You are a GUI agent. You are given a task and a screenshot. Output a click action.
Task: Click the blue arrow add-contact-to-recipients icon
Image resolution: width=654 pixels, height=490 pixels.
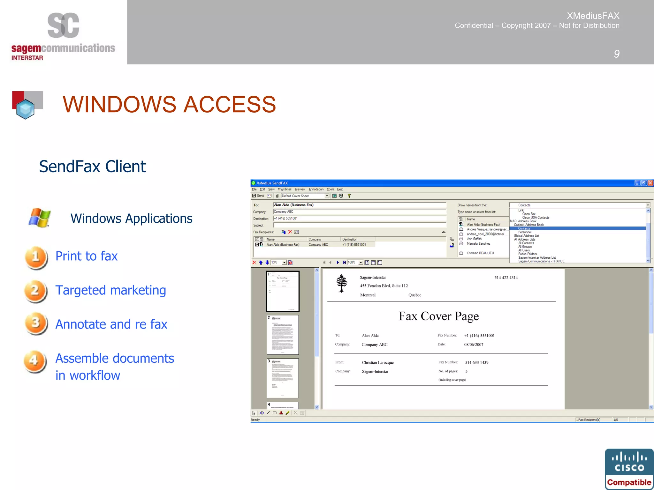point(452,245)
